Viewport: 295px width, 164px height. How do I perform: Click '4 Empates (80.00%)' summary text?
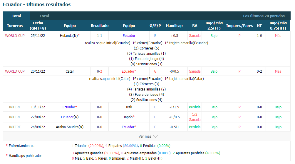[122, 146]
